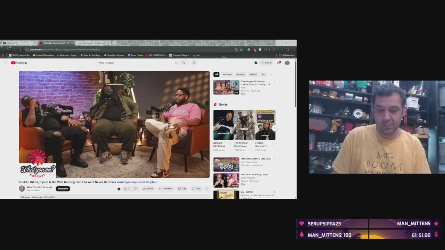Open 'The first Far Red Chrom' short
This screenshot has width=445, height=250.
coord(244,125)
